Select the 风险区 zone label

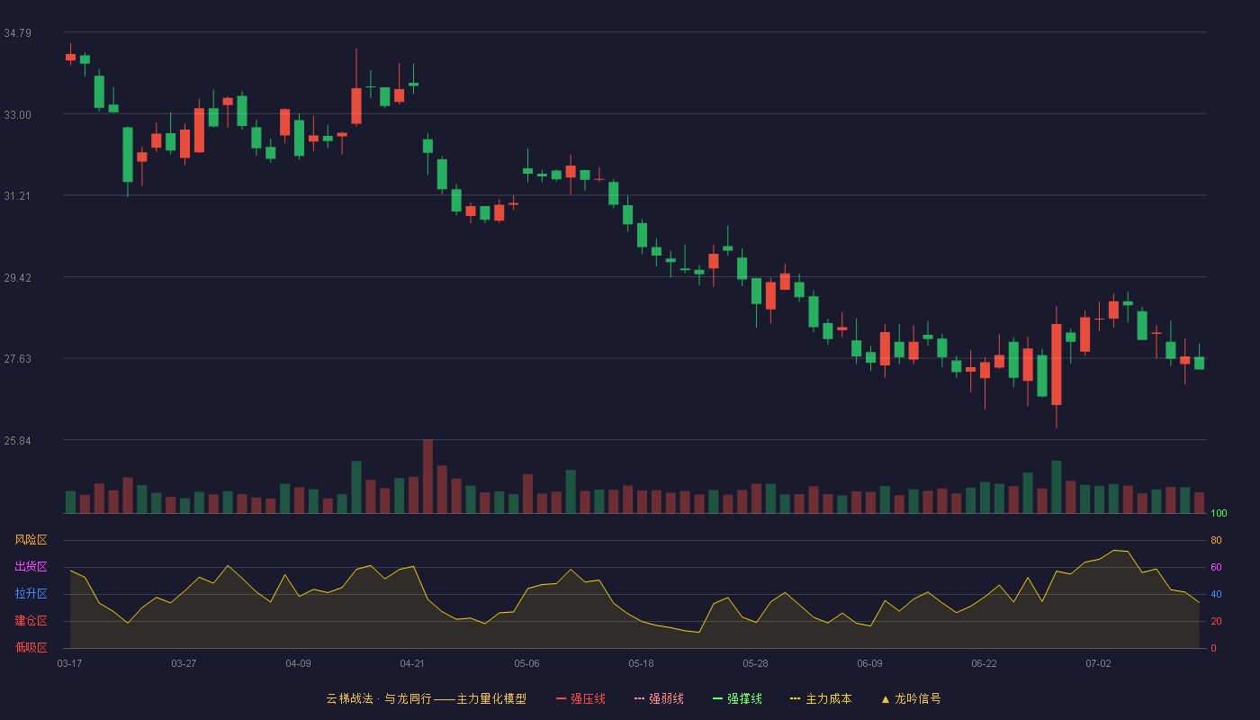[x=31, y=540]
